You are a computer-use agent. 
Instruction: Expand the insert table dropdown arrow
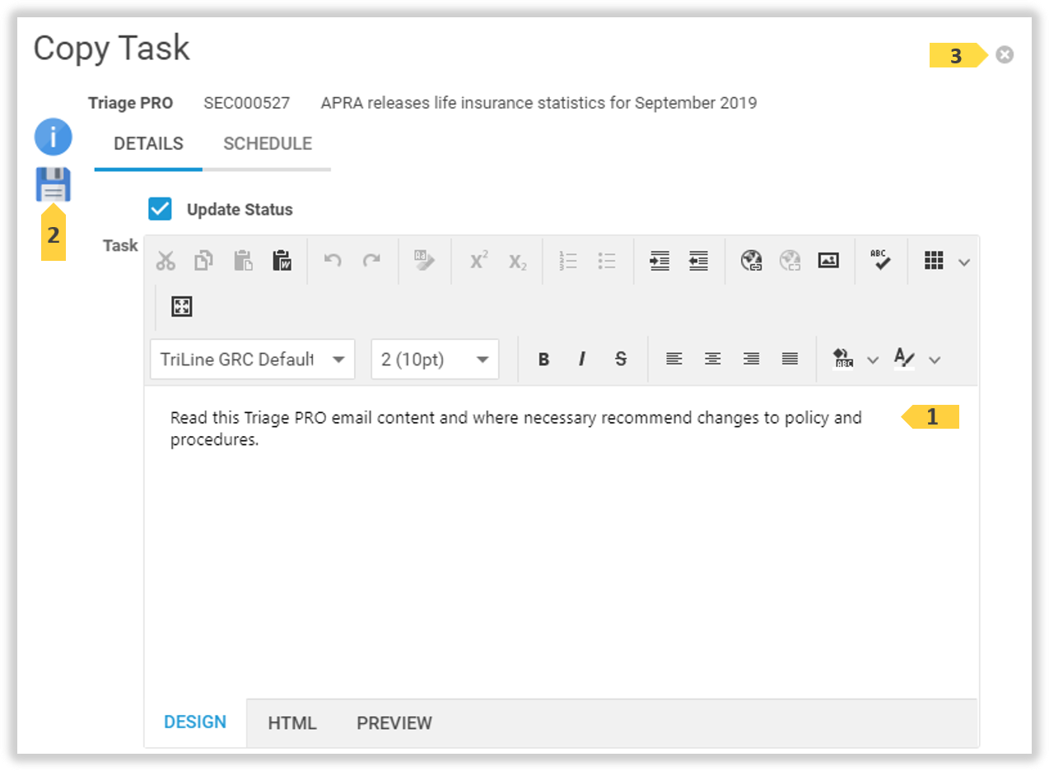click(964, 262)
